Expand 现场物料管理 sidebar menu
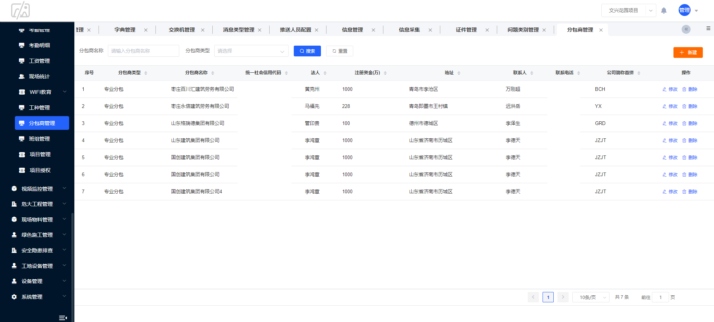714x322 pixels. 64,219
